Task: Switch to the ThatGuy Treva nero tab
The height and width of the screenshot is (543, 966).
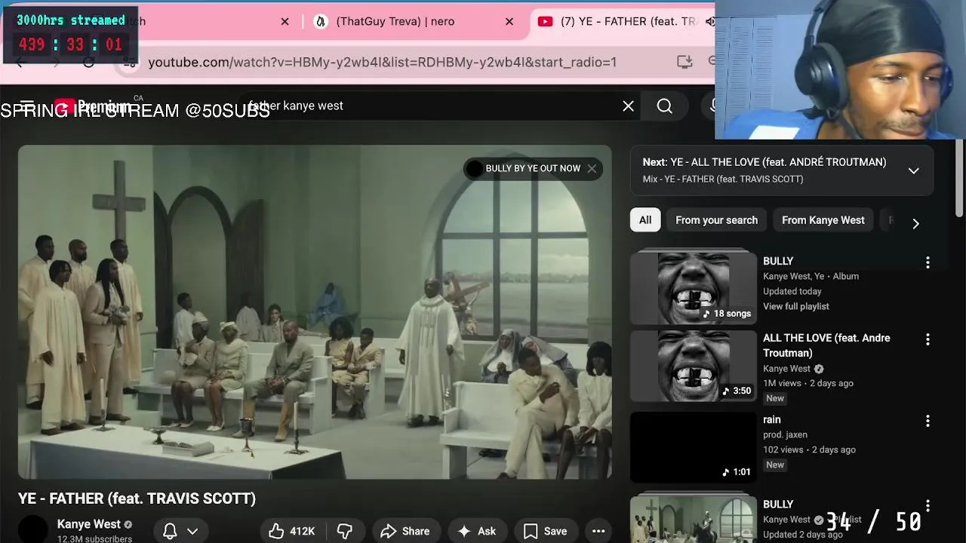Action: click(395, 21)
